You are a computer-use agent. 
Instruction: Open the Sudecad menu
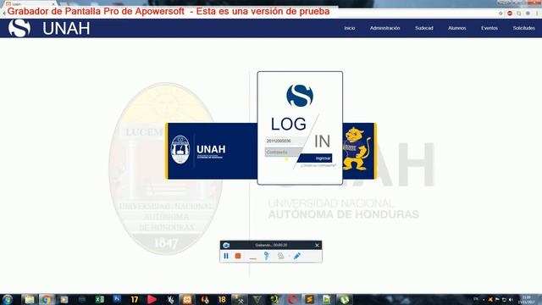click(x=424, y=28)
